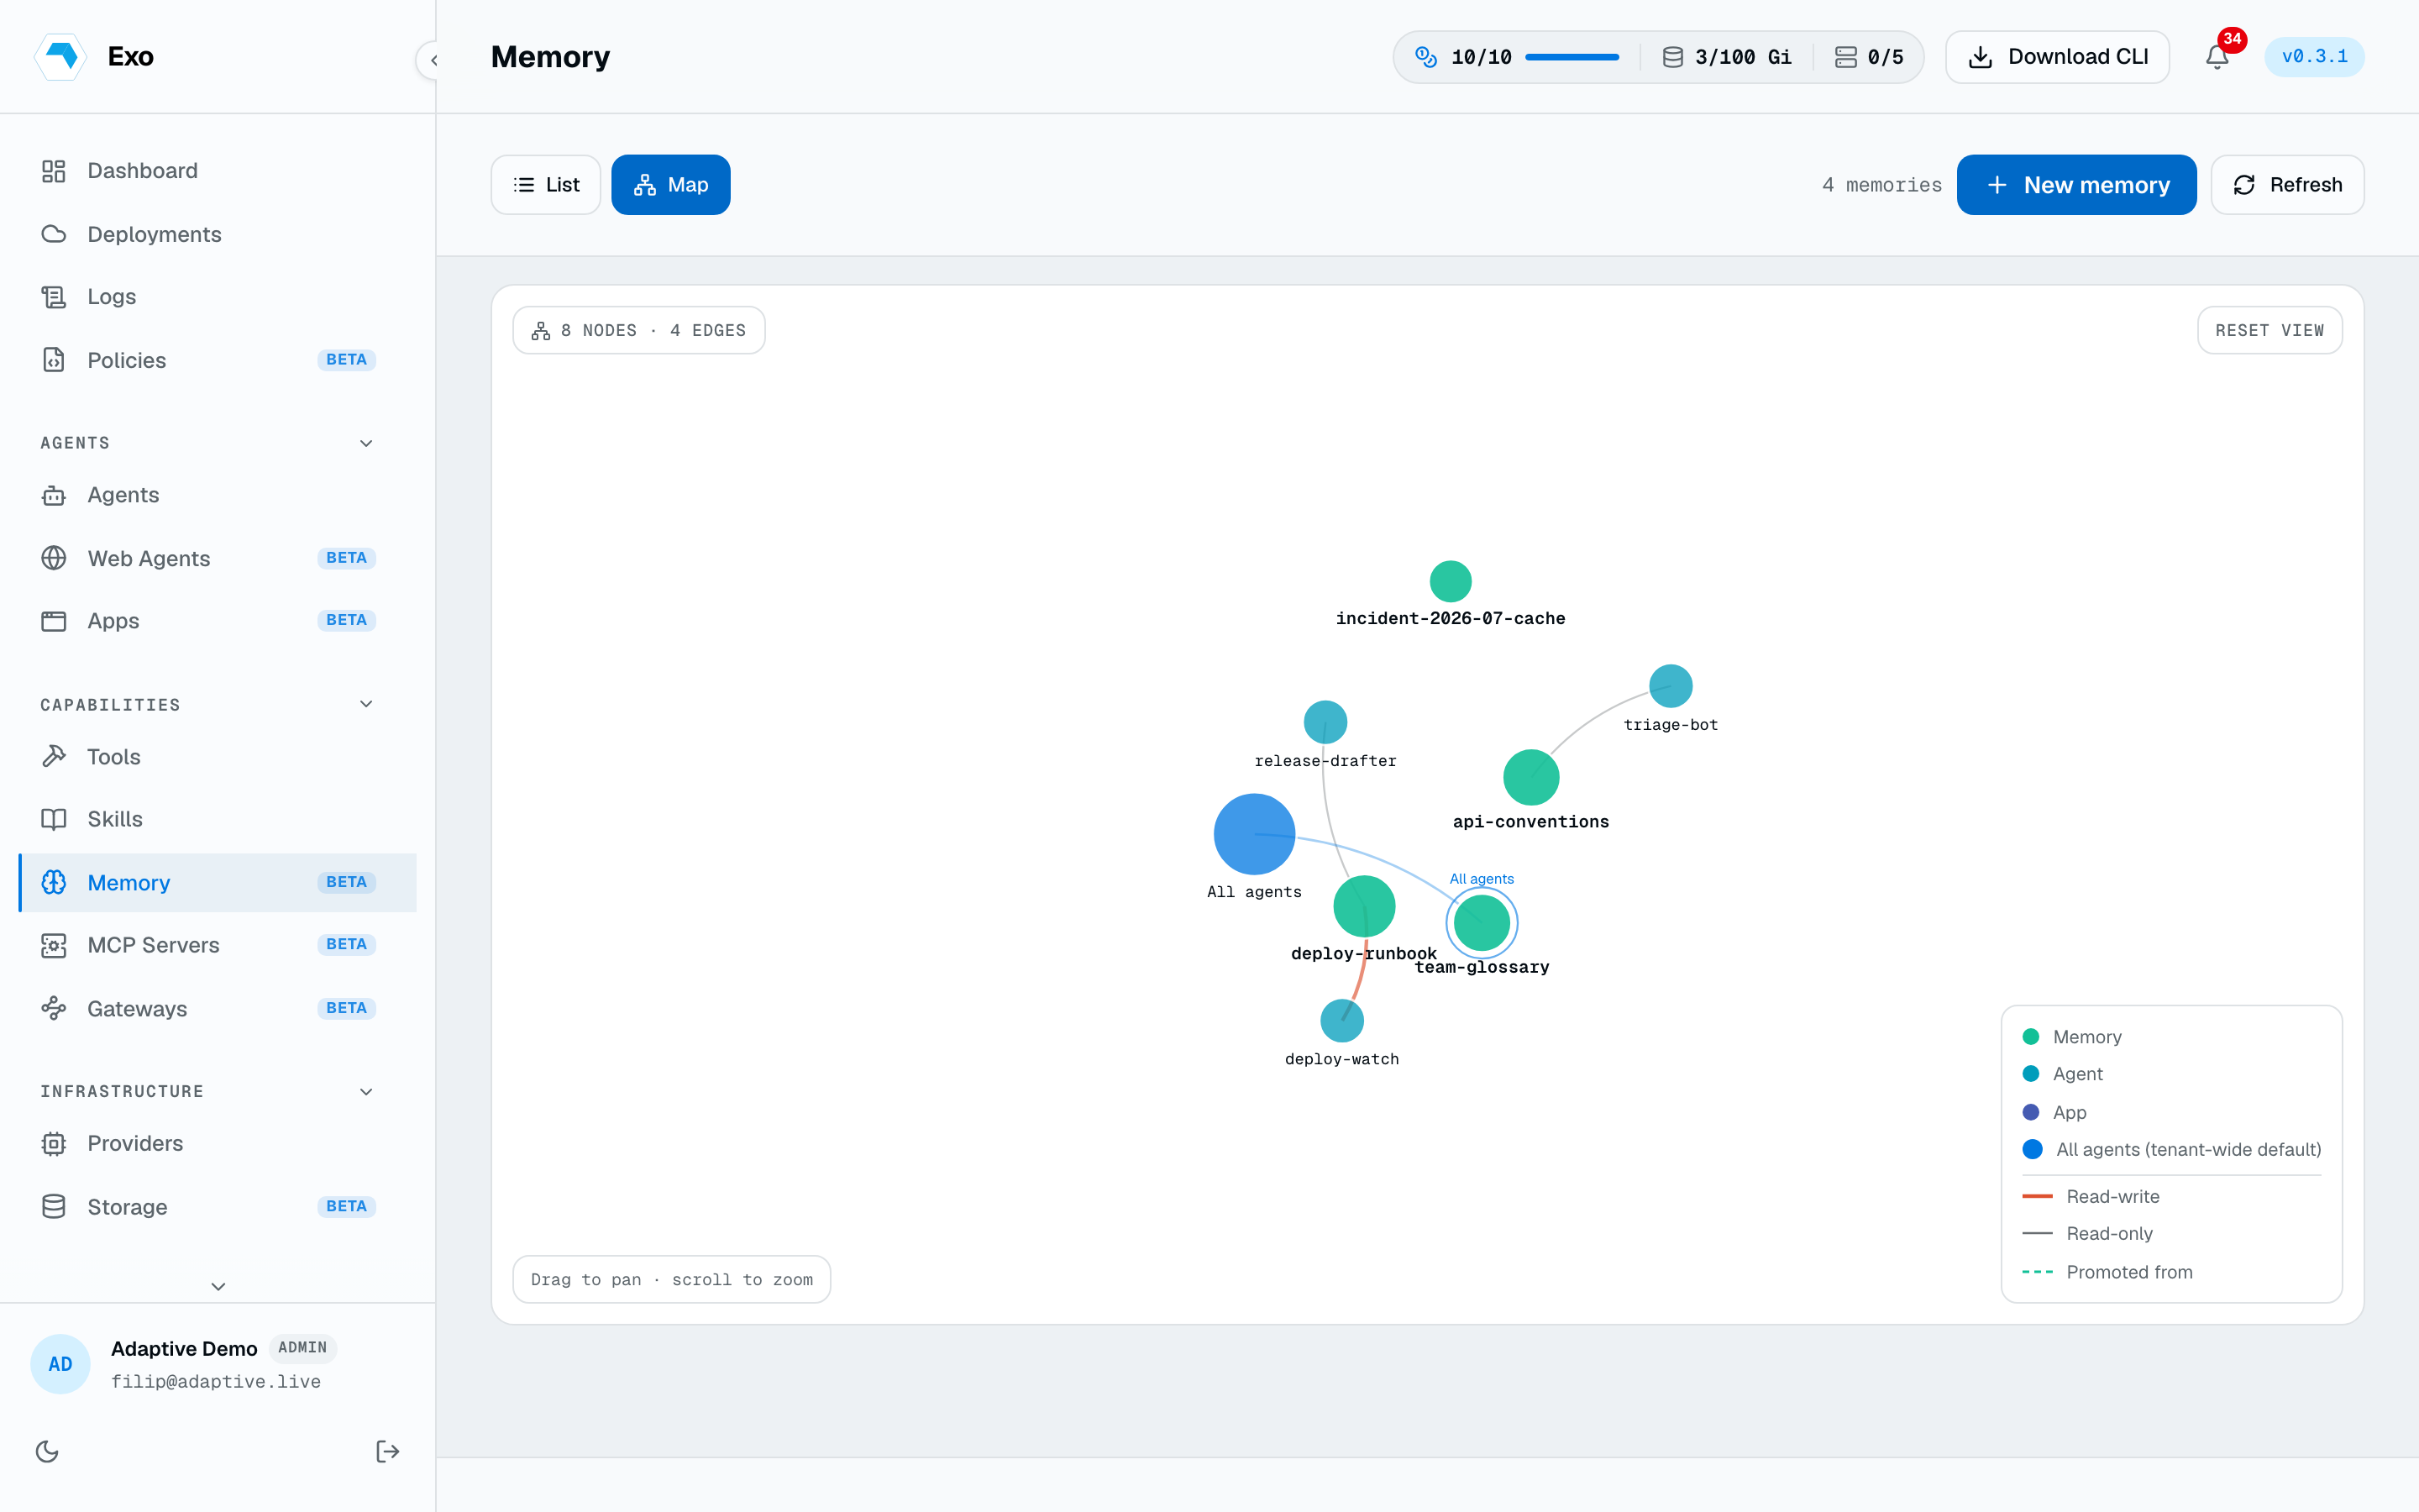Viewport: 2419px width, 1512px height.
Task: Collapse the sidebar with the arrow button
Action: pos(433,60)
